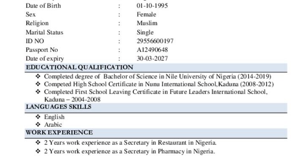Click the Passport No label
Viewport: 306px width, 156px height.
pyautogui.click(x=42, y=50)
